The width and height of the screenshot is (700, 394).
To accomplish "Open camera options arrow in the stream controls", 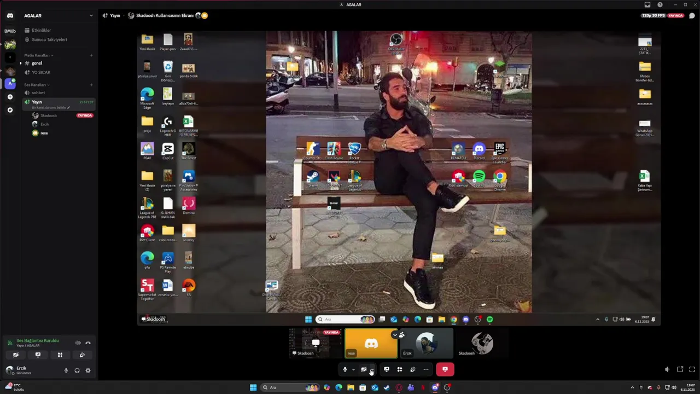I will [x=372, y=369].
